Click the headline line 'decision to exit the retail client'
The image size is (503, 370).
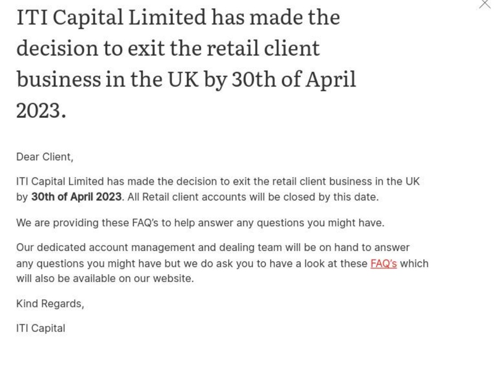[x=168, y=49]
